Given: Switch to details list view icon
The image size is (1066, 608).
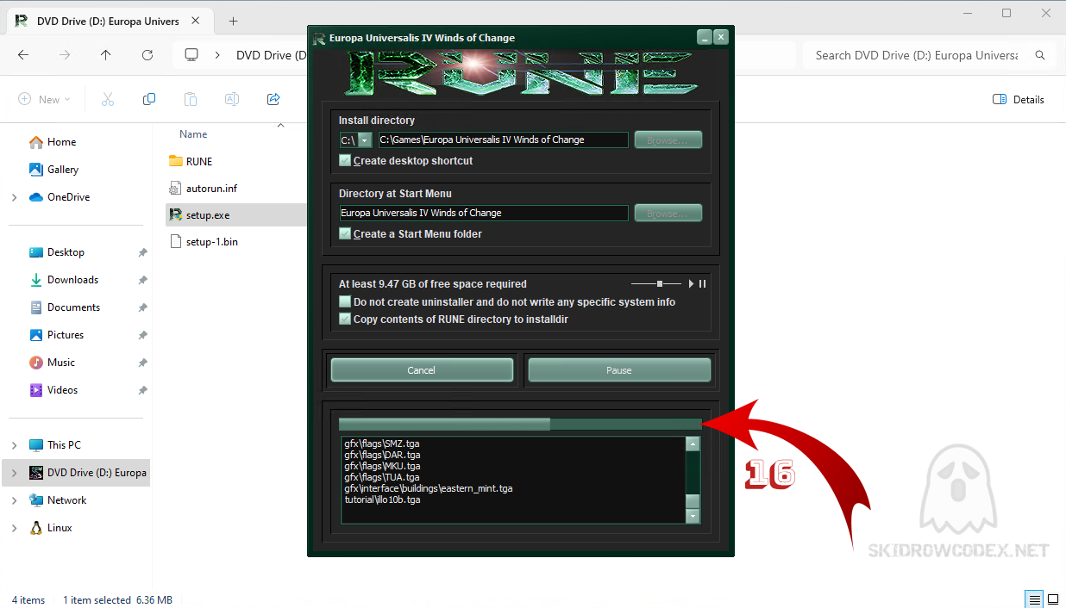Looking at the screenshot, I should point(1033,599).
